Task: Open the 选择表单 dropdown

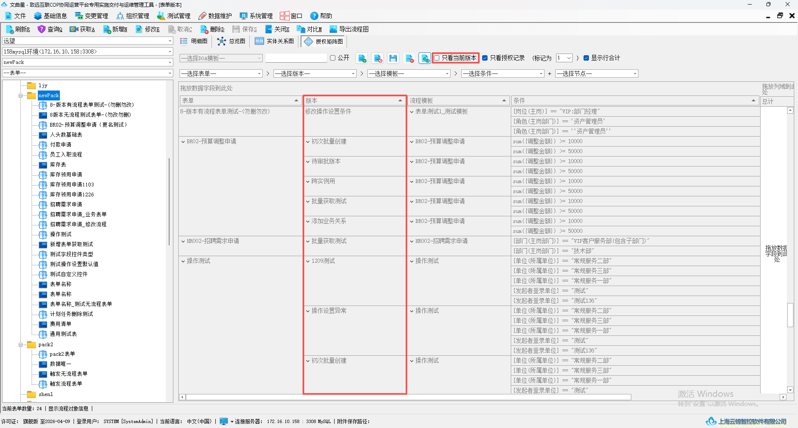Action: pos(221,73)
